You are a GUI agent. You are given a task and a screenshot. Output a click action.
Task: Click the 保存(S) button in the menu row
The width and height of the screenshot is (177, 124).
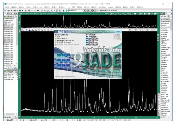click(80, 7)
